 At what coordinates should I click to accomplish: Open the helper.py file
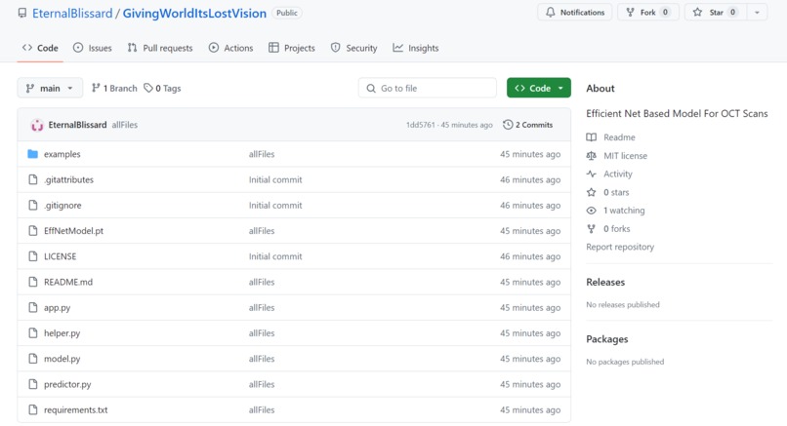[x=62, y=333]
